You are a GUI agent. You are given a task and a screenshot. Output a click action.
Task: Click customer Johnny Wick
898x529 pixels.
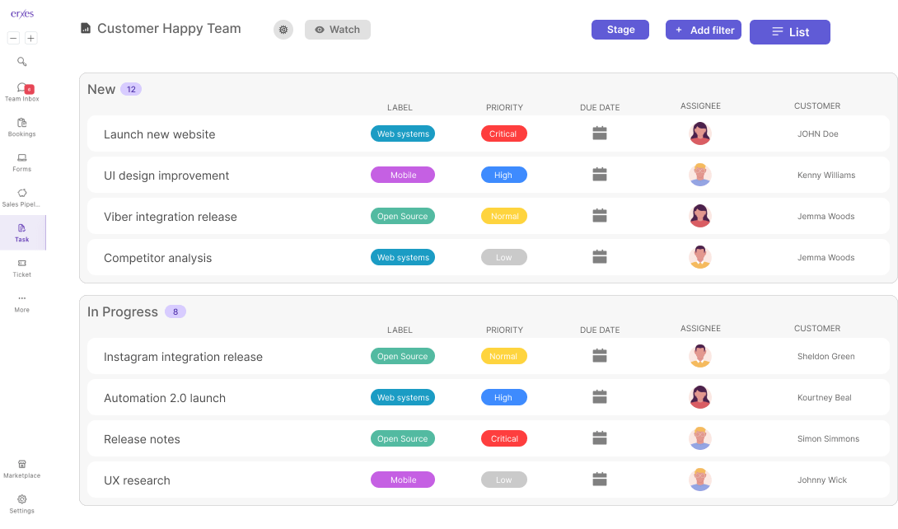click(822, 480)
